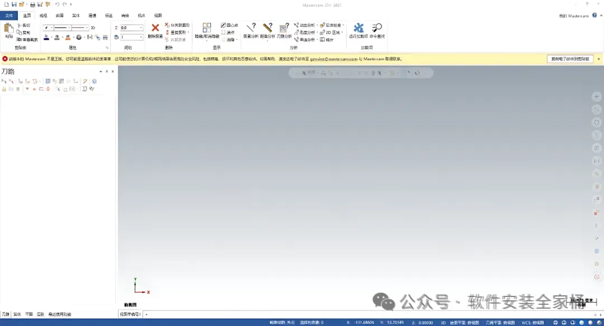The image size is (604, 326).
Task: Open the line width dropdown in attributes
Action: pos(87,28)
